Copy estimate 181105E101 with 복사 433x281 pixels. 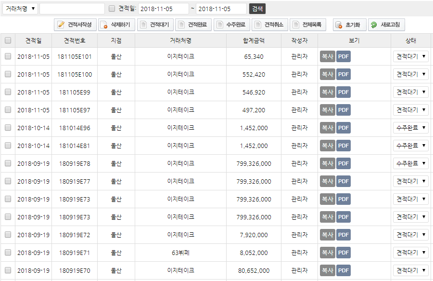(x=328, y=56)
